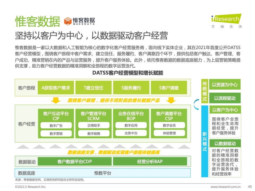Click the 数字应用 pill

[x=131, y=125]
